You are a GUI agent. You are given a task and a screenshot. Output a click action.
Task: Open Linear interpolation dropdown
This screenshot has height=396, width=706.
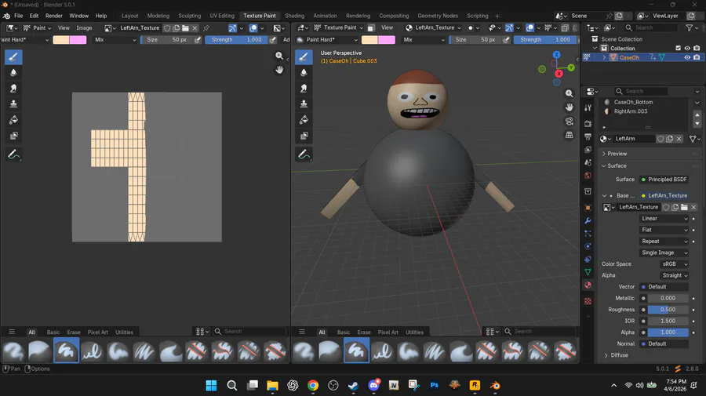tap(664, 219)
